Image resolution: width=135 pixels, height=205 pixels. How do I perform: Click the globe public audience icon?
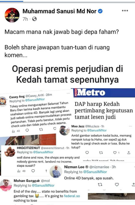(x=34, y=19)
